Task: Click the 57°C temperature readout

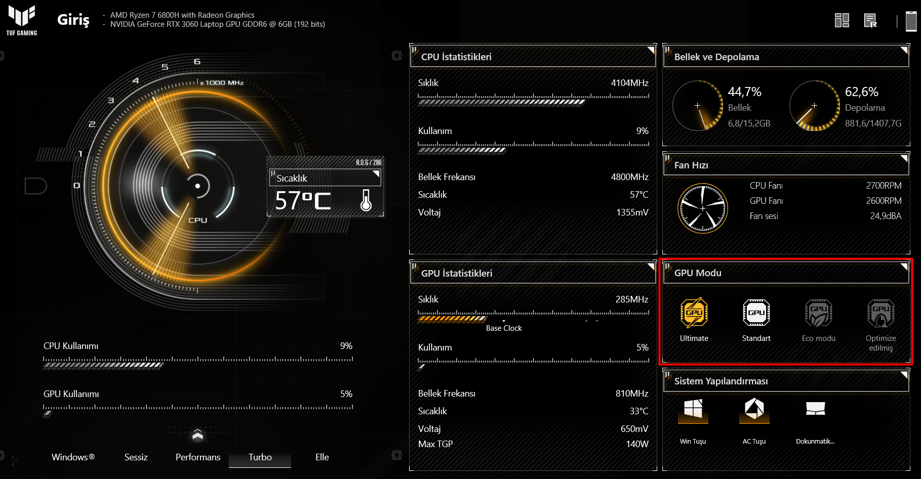Action: pos(303,201)
